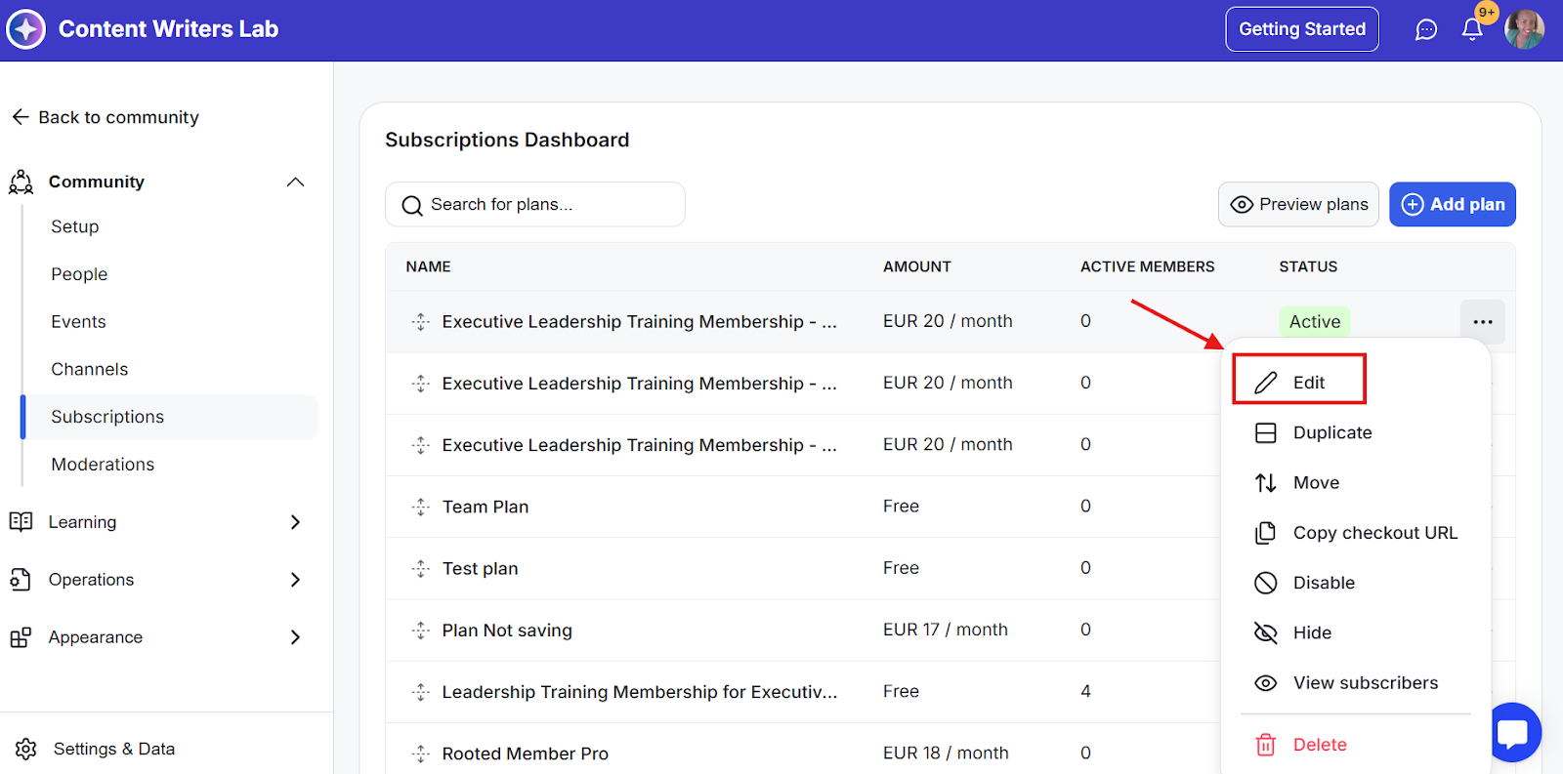1563x774 pixels.
Task: Click the Search for plans input field
Action: [547, 204]
